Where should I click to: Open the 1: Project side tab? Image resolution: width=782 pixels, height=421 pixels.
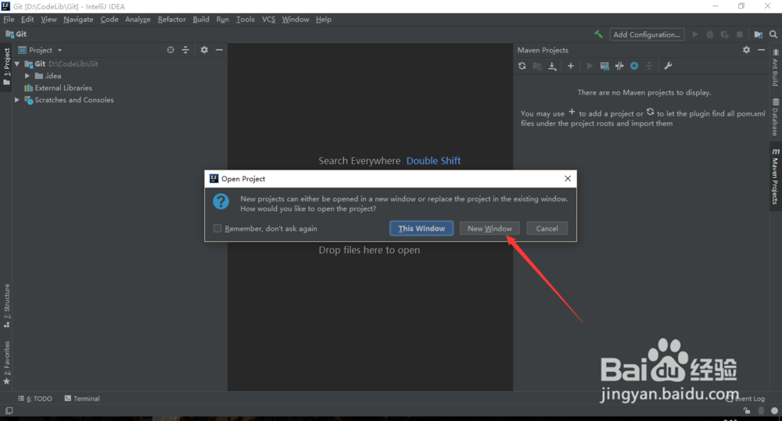click(x=6, y=66)
